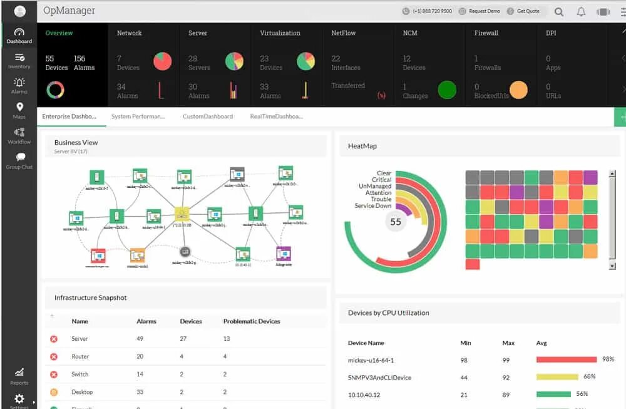Select the DPI tab
The image size is (626, 409).
(x=551, y=33)
